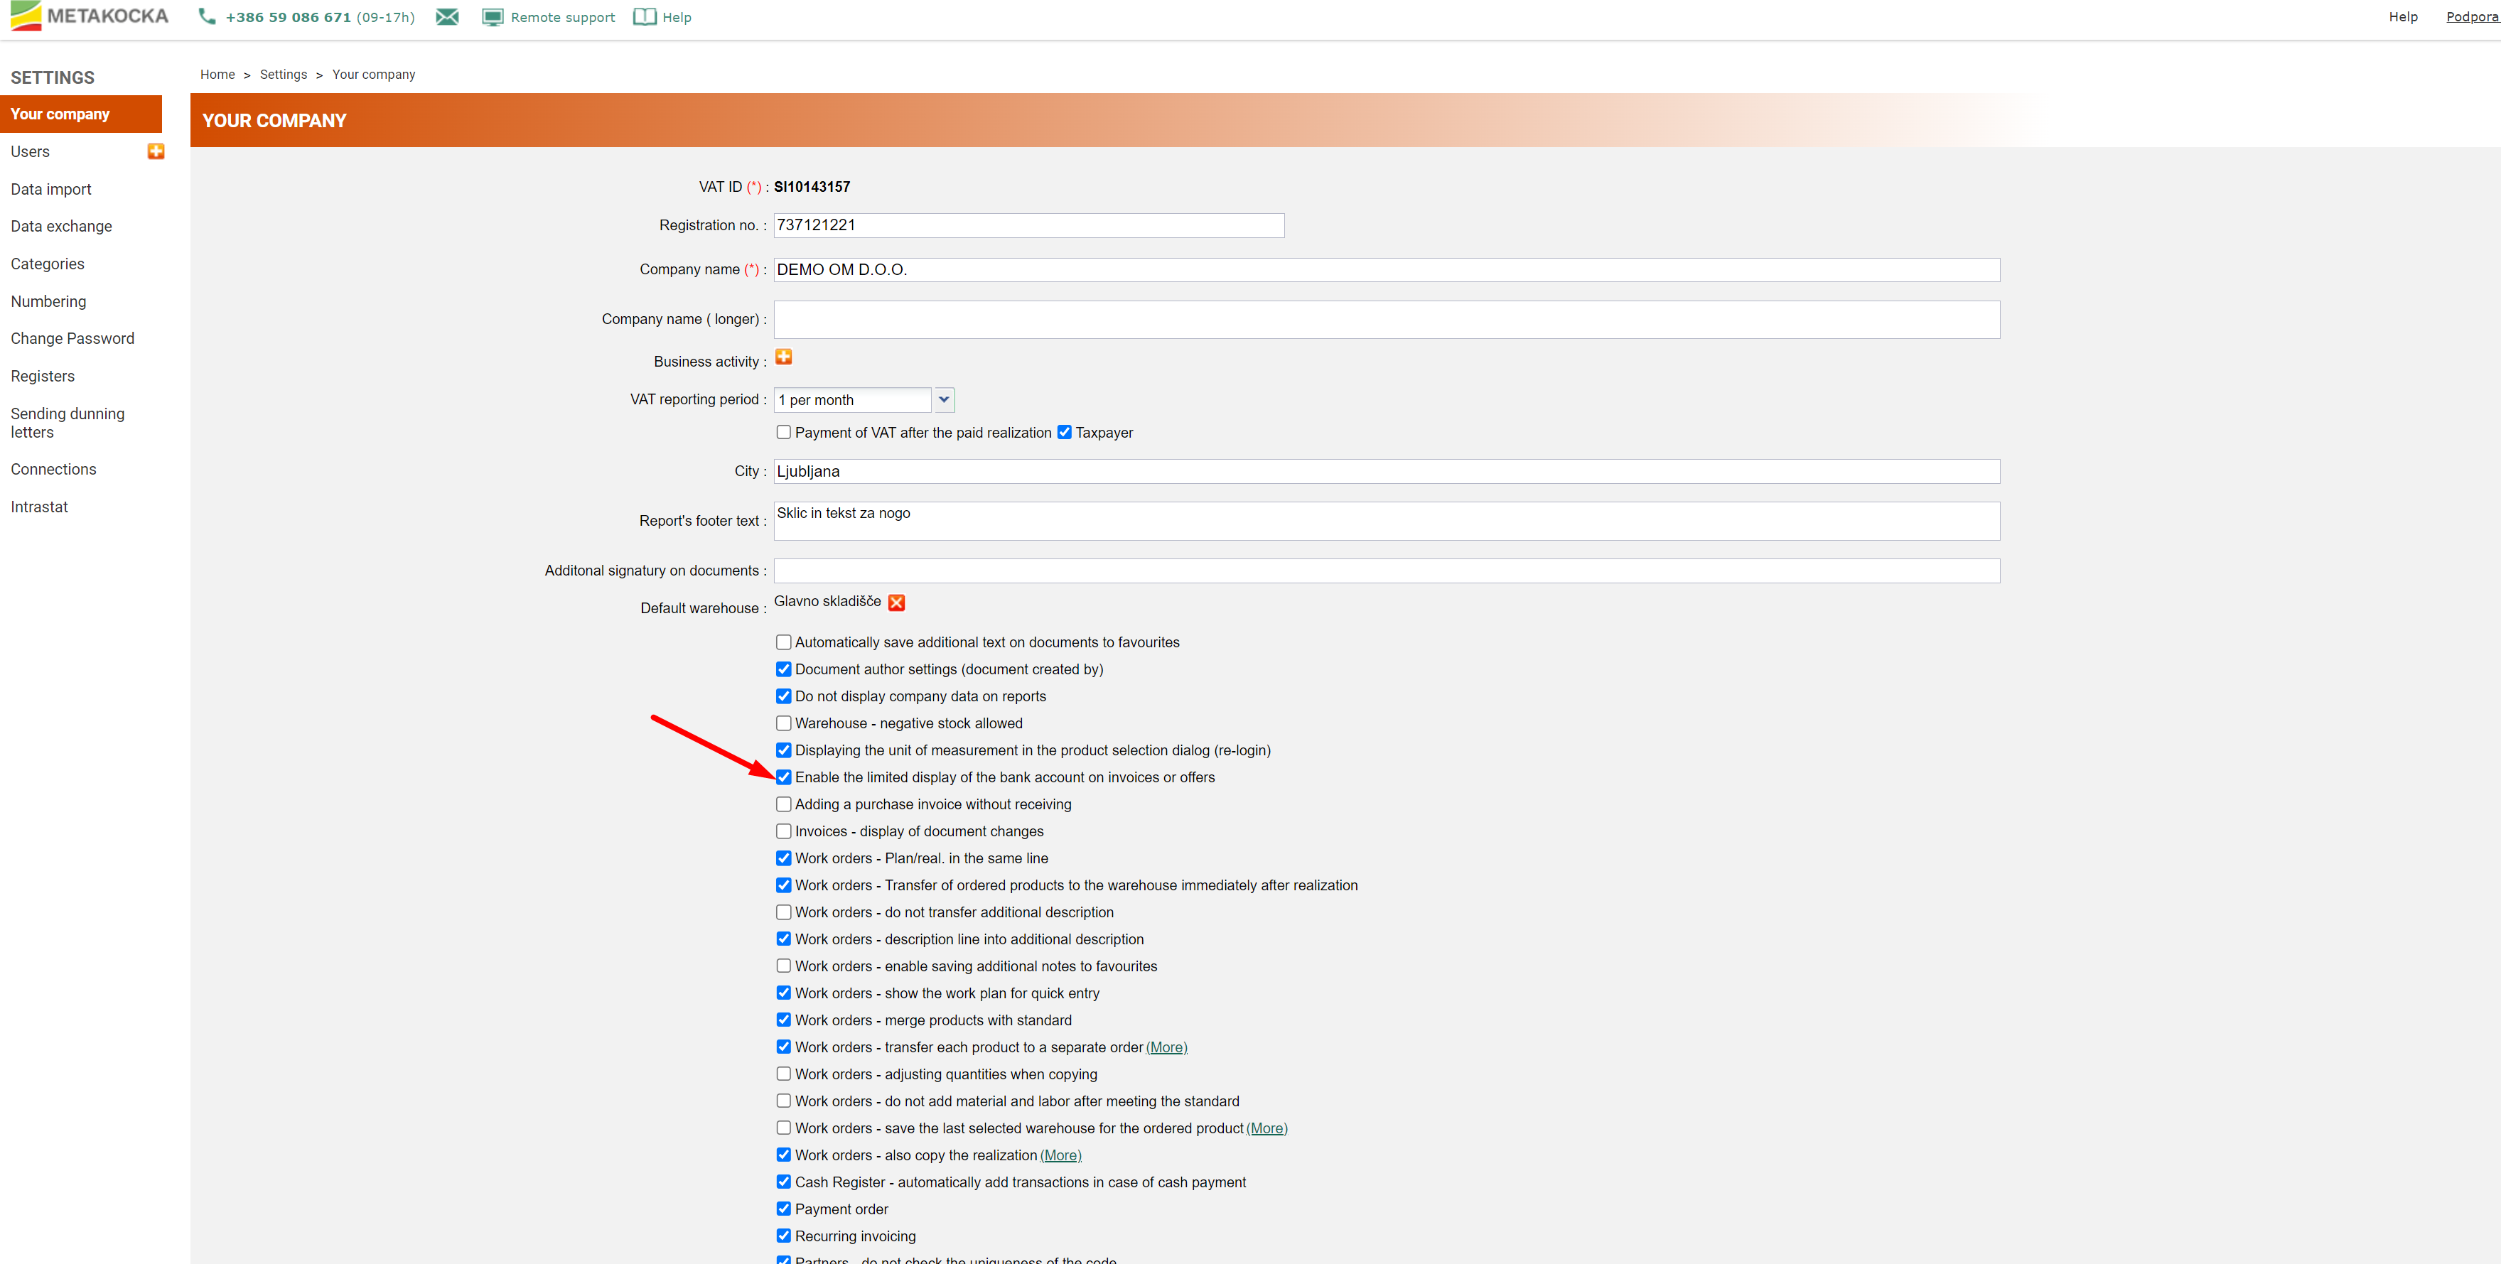Remove default warehouse with red X icon
2501x1264 pixels.
(896, 603)
